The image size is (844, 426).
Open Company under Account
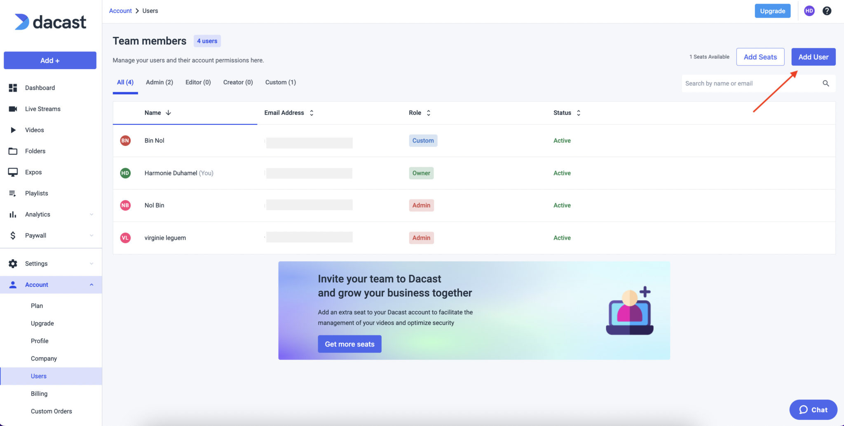point(44,358)
